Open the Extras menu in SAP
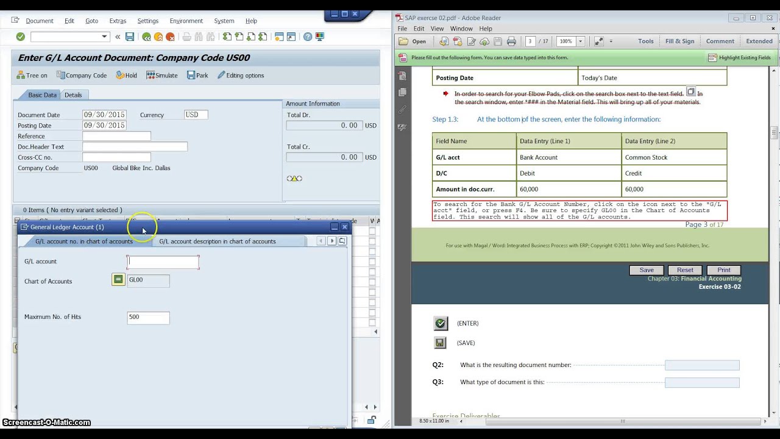Image resolution: width=780 pixels, height=439 pixels. point(118,21)
